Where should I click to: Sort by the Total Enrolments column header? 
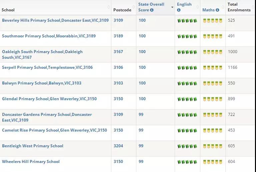click(239, 7)
